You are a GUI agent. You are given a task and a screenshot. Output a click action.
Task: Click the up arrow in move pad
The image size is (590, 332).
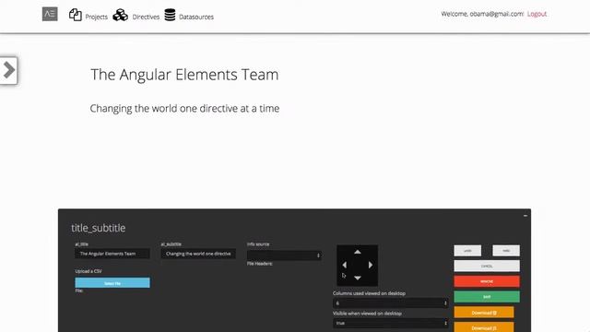click(358, 252)
